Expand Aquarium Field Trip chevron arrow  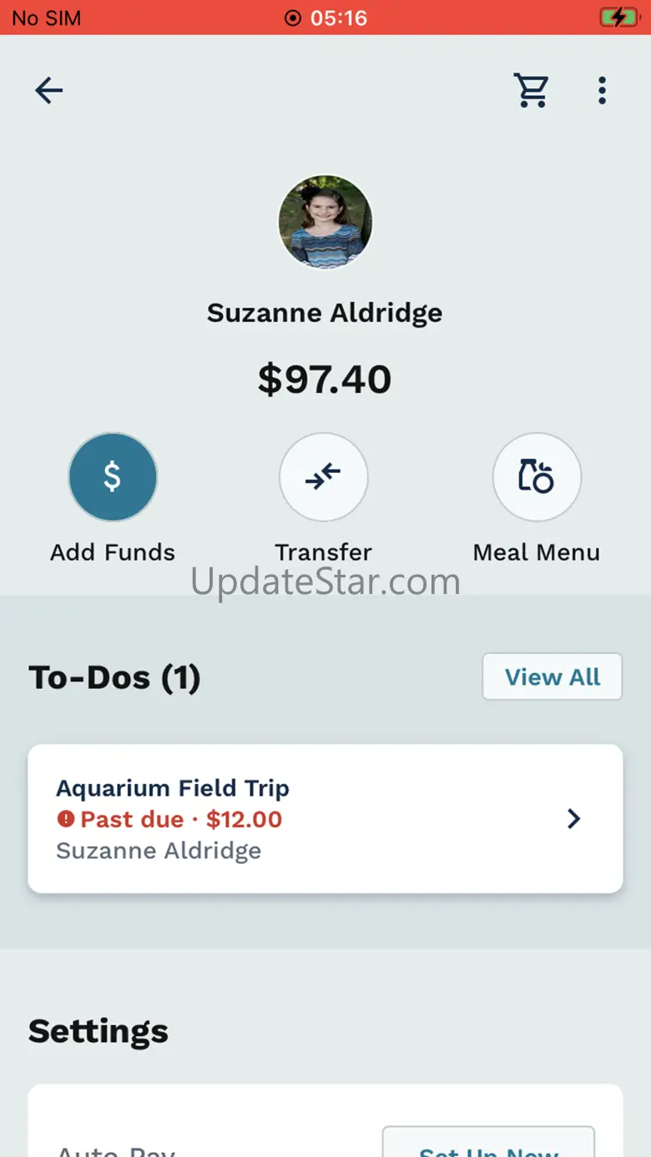coord(573,819)
